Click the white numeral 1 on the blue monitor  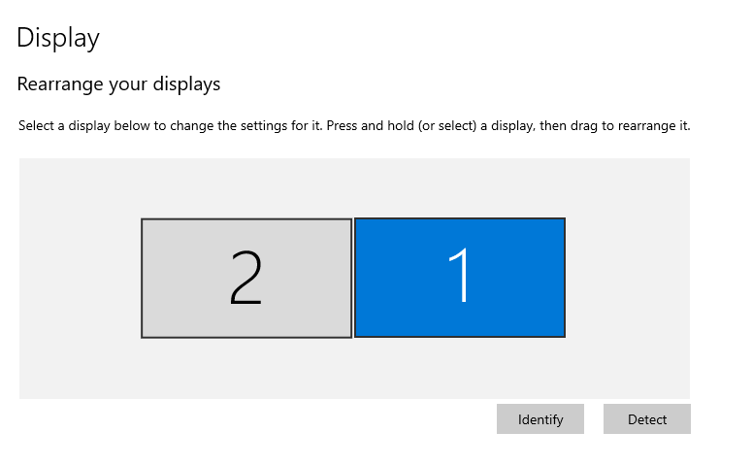459,275
